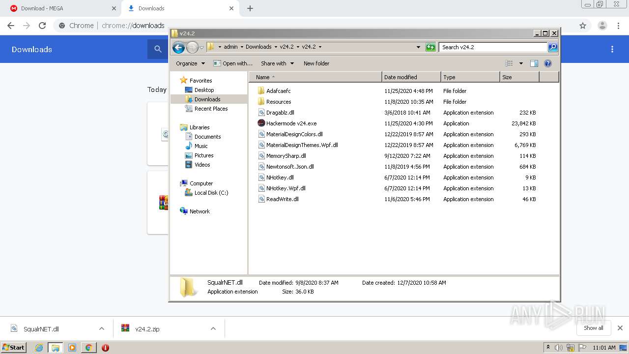This screenshot has width=629, height=354.
Task: Click Downloads in the address breadcrumb
Action: [258, 47]
